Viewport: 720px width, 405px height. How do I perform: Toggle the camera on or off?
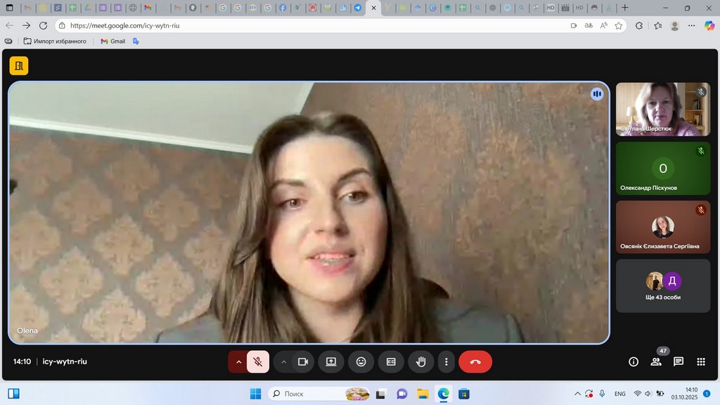(303, 361)
